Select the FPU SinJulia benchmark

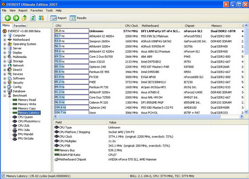(x=26, y=138)
